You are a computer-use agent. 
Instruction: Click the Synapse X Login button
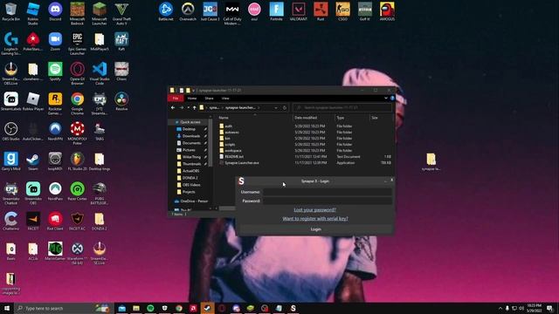pos(315,229)
